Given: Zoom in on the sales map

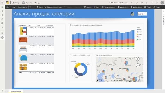Looking at the screenshot, I should [x=138, y=59].
